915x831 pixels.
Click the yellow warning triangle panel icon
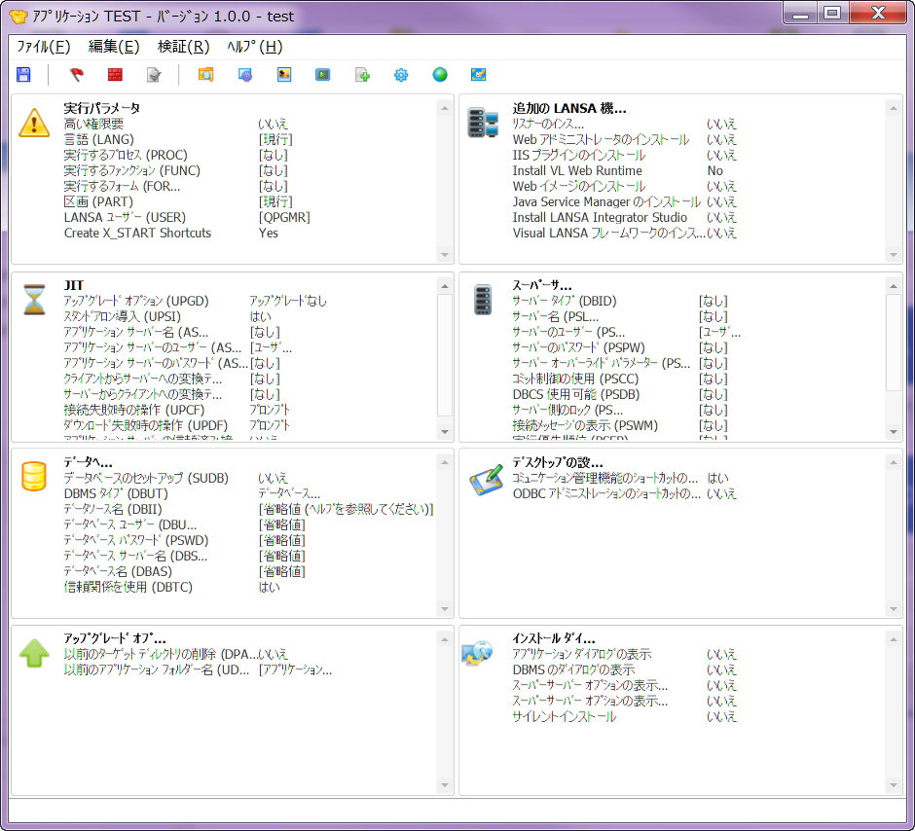[x=34, y=122]
